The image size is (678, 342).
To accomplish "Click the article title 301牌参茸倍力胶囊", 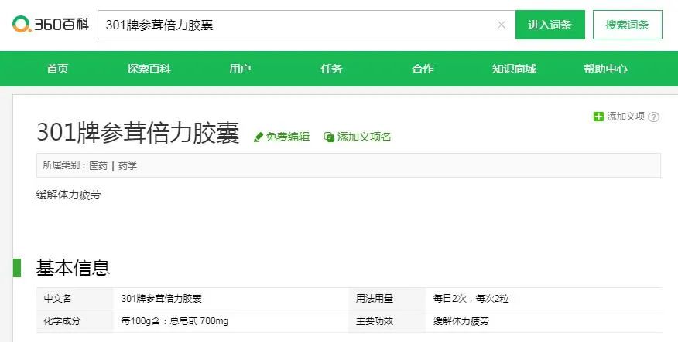I will (138, 132).
